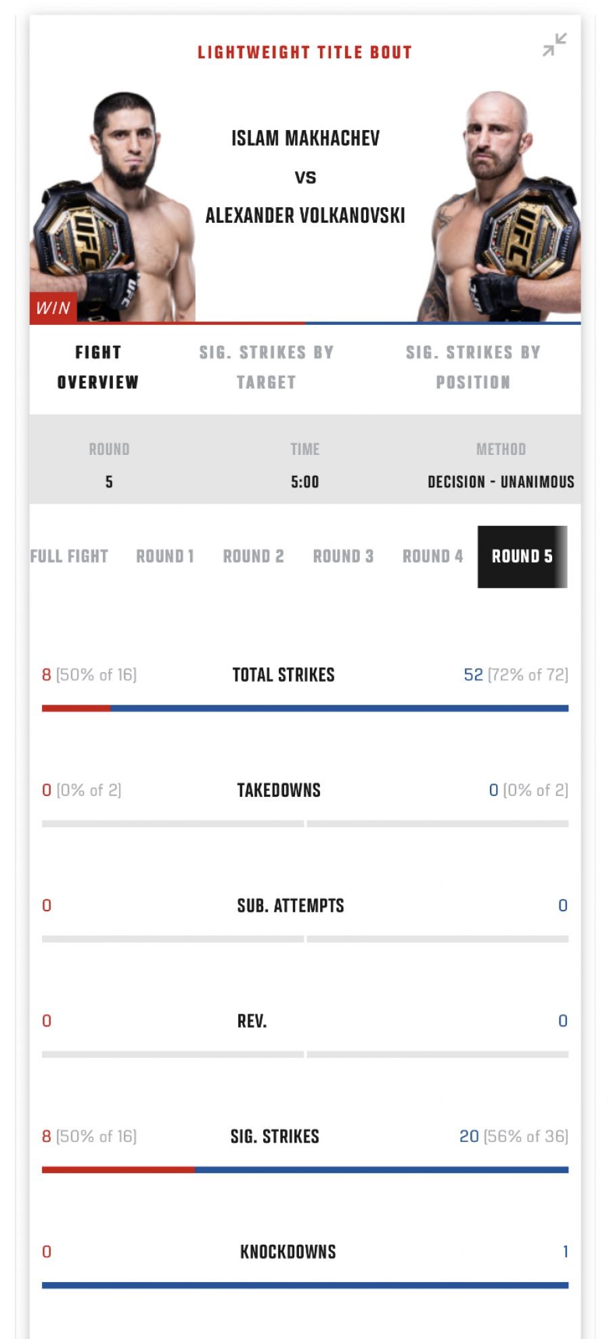The image size is (609, 1339).
Task: Show Round 1 statistics
Action: (165, 556)
